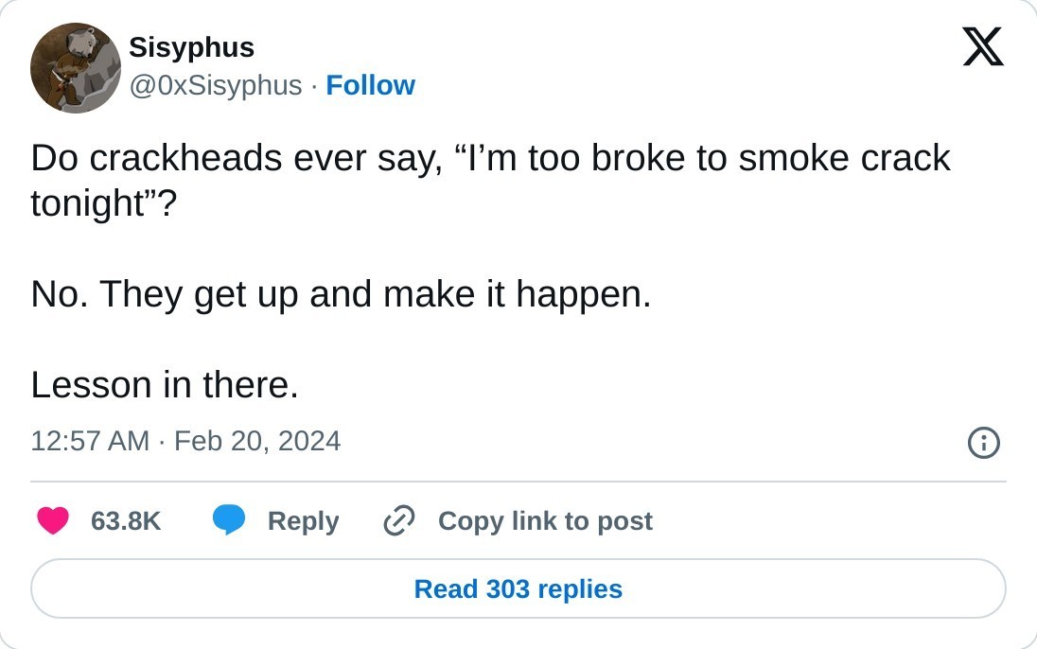Click the Reply text label

(303, 520)
